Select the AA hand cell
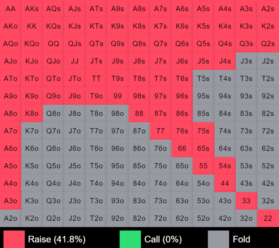The width and height of the screenshot is (279, 248). pyautogui.click(x=11, y=9)
